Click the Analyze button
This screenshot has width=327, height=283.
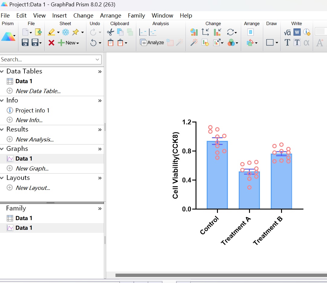click(152, 43)
